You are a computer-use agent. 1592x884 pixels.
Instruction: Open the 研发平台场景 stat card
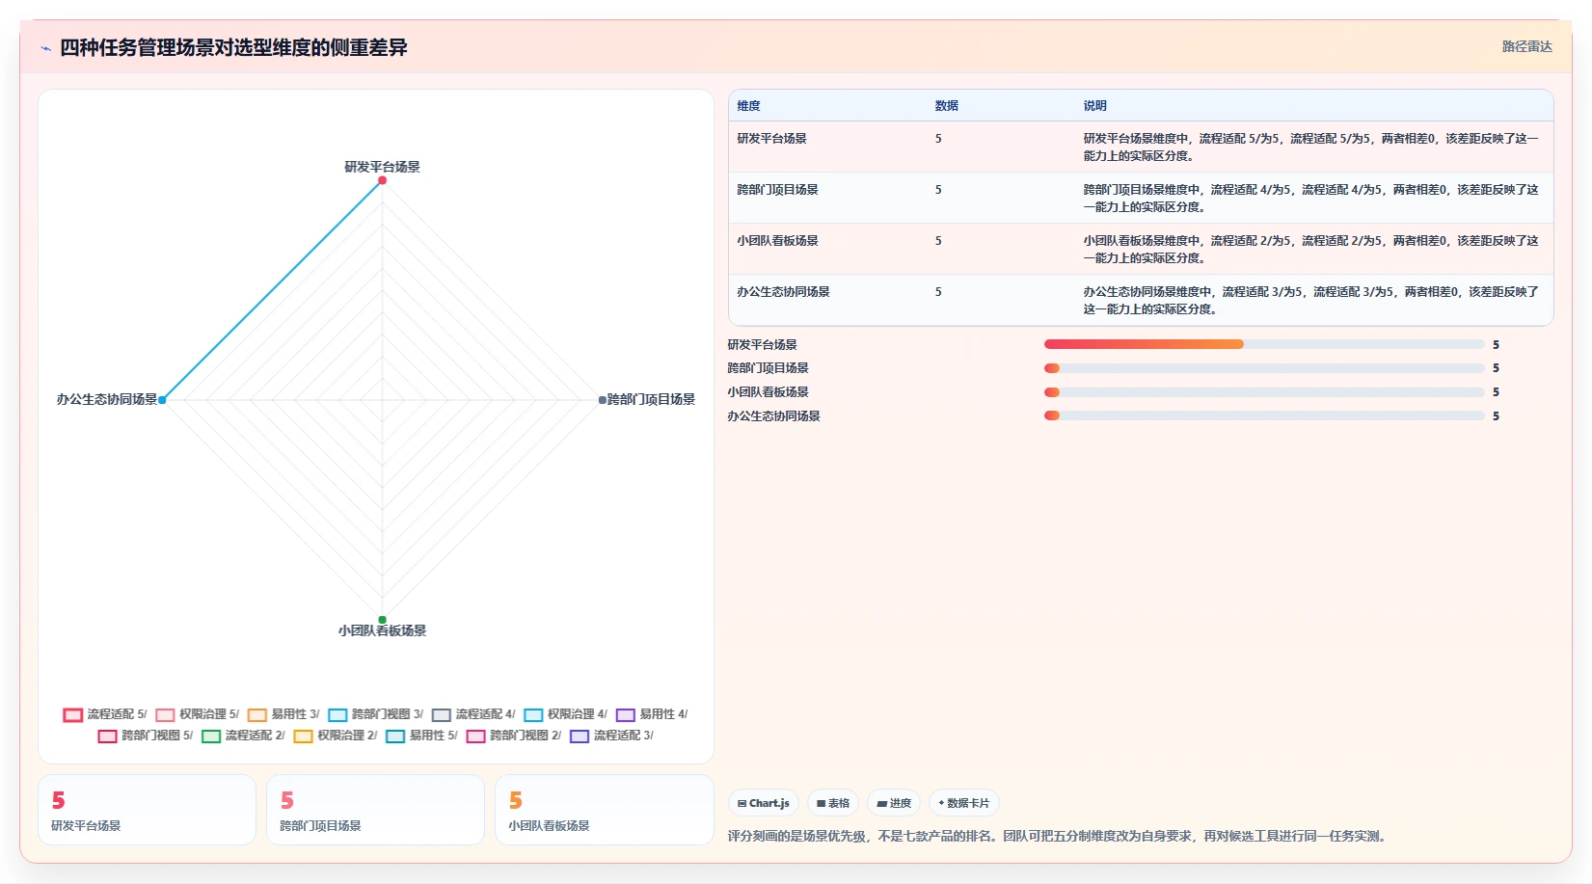coord(147,810)
